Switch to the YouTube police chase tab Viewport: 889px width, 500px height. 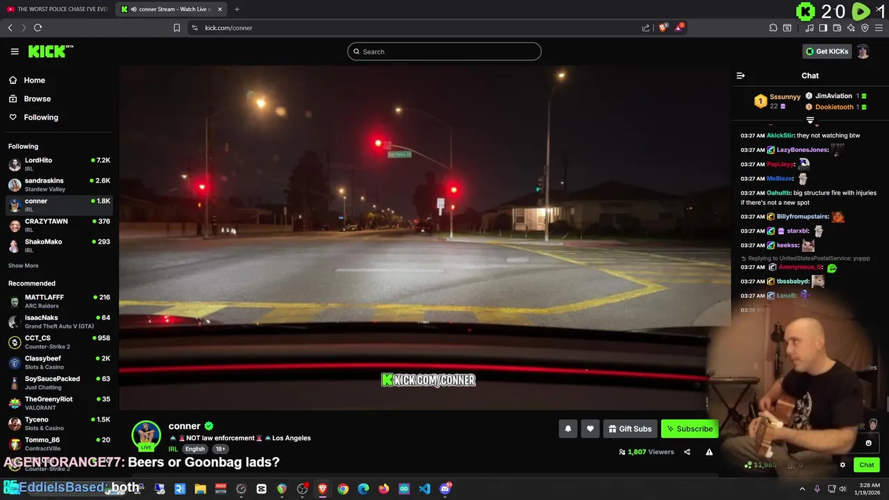pos(58,9)
